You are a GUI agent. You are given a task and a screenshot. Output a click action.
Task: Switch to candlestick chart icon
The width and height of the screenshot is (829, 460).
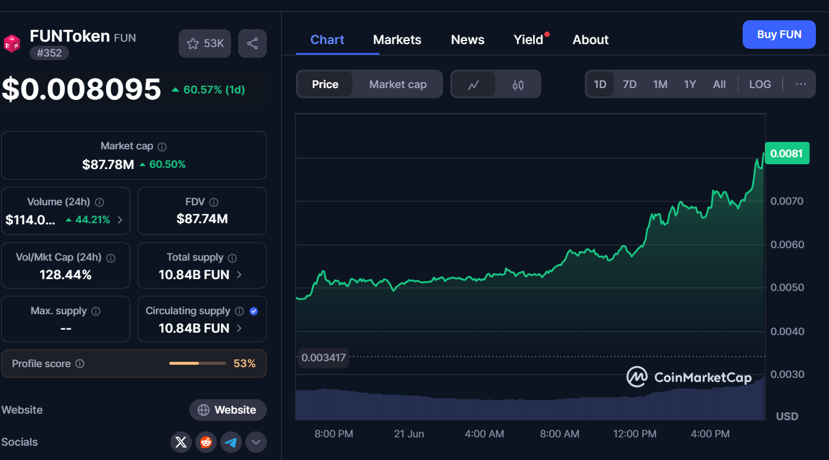click(x=518, y=85)
